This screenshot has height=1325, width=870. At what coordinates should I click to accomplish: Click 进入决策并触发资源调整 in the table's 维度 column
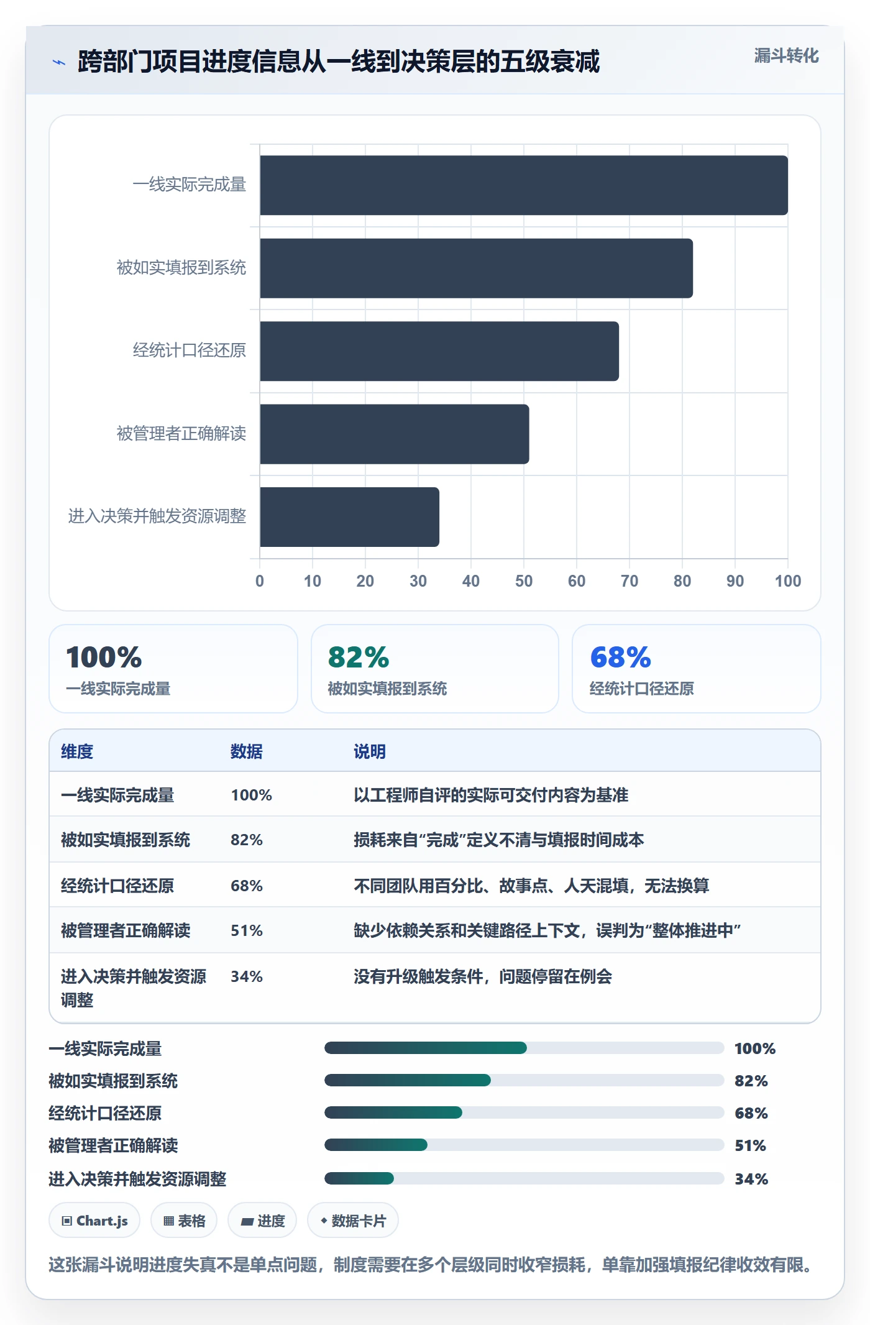point(134,988)
